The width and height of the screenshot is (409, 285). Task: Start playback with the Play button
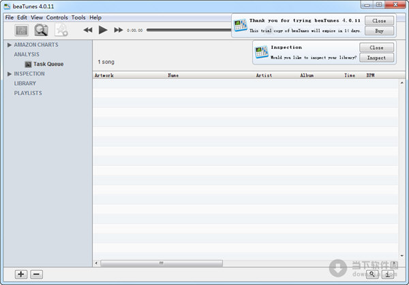tap(103, 30)
